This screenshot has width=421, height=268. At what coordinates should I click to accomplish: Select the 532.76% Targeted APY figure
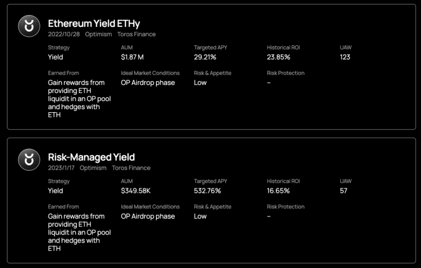[207, 191]
